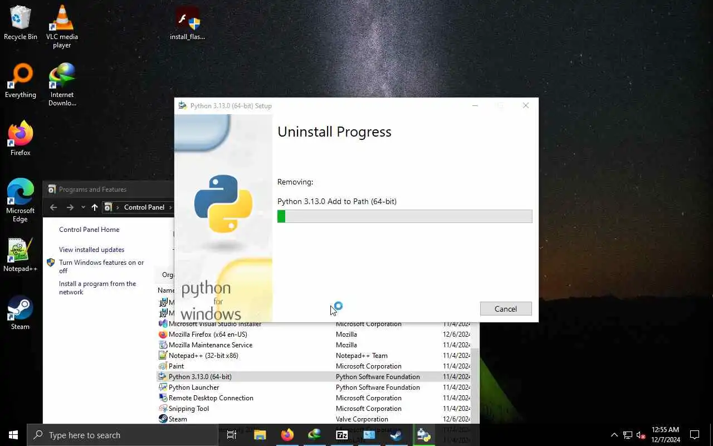Click the taskbar search box
713x446 pixels.
click(x=123, y=435)
